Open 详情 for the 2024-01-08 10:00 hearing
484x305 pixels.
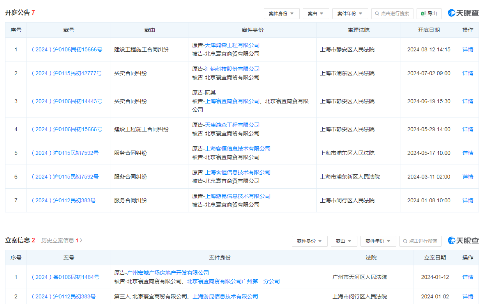coord(468,200)
